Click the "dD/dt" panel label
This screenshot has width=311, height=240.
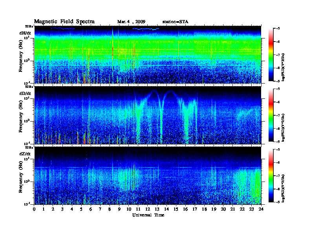click(25, 93)
